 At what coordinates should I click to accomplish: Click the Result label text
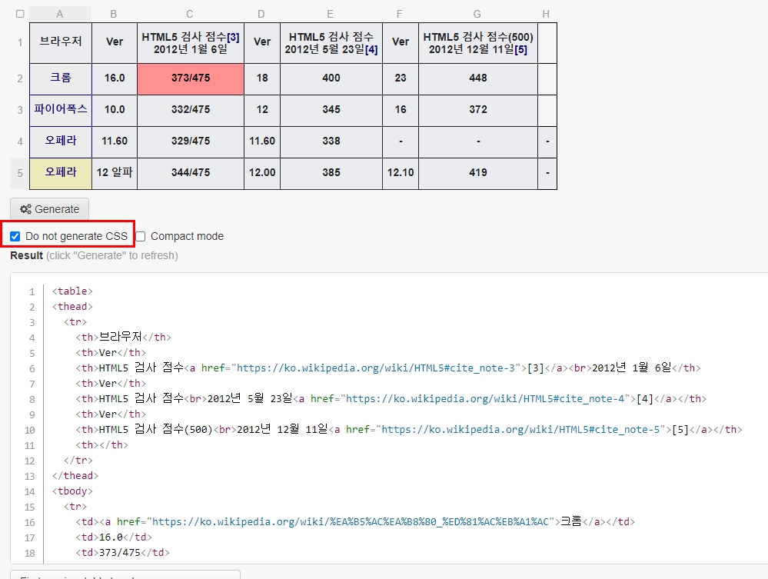click(26, 256)
